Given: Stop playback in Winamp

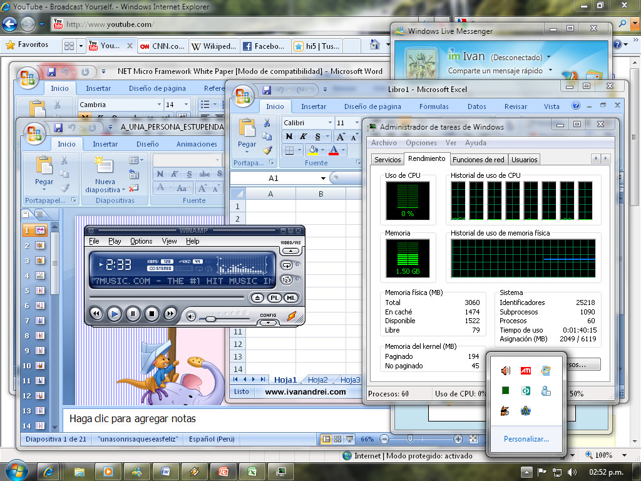Looking at the screenshot, I should 151,314.
